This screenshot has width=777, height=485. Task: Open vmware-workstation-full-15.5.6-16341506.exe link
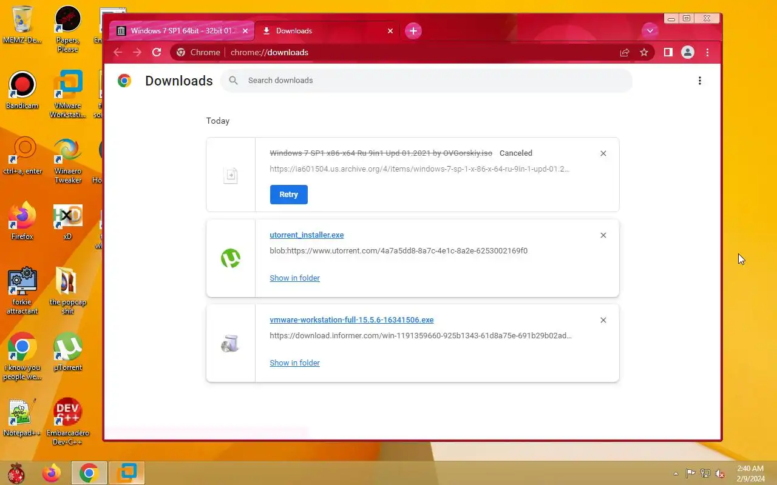coord(351,319)
